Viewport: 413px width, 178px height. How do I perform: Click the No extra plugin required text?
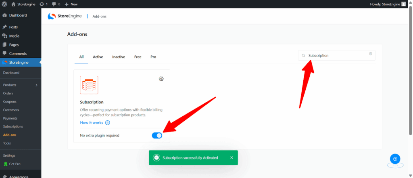pos(100,136)
